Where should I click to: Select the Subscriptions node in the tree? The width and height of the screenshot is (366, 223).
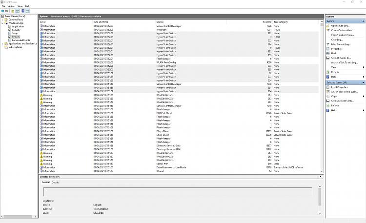(x=15, y=47)
